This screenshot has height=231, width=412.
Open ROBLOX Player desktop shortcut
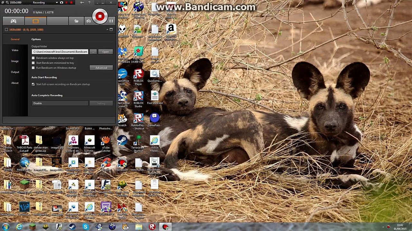coord(138,77)
